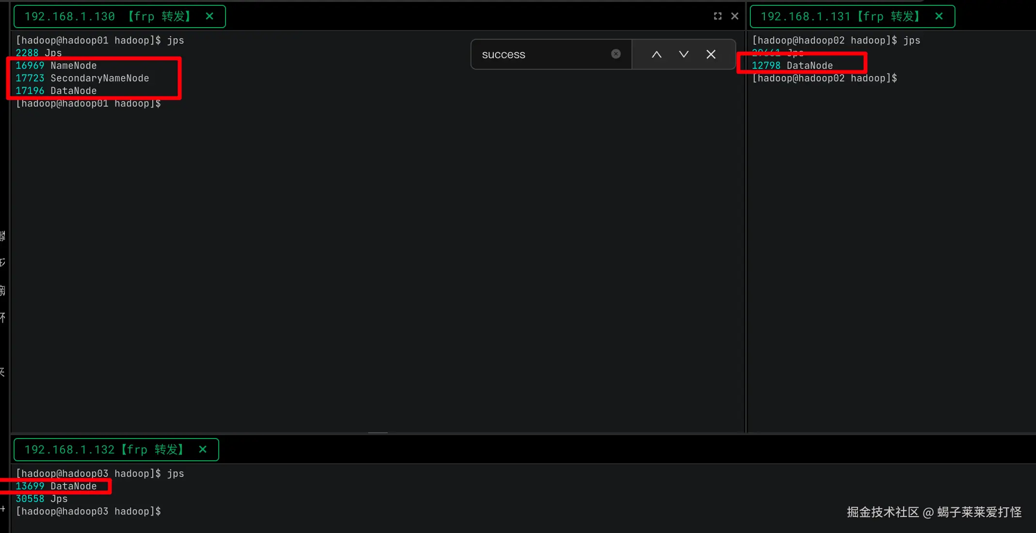1036x533 pixels.
Task: Close the hadoop01 pane with its X icon
Action: [x=735, y=16]
